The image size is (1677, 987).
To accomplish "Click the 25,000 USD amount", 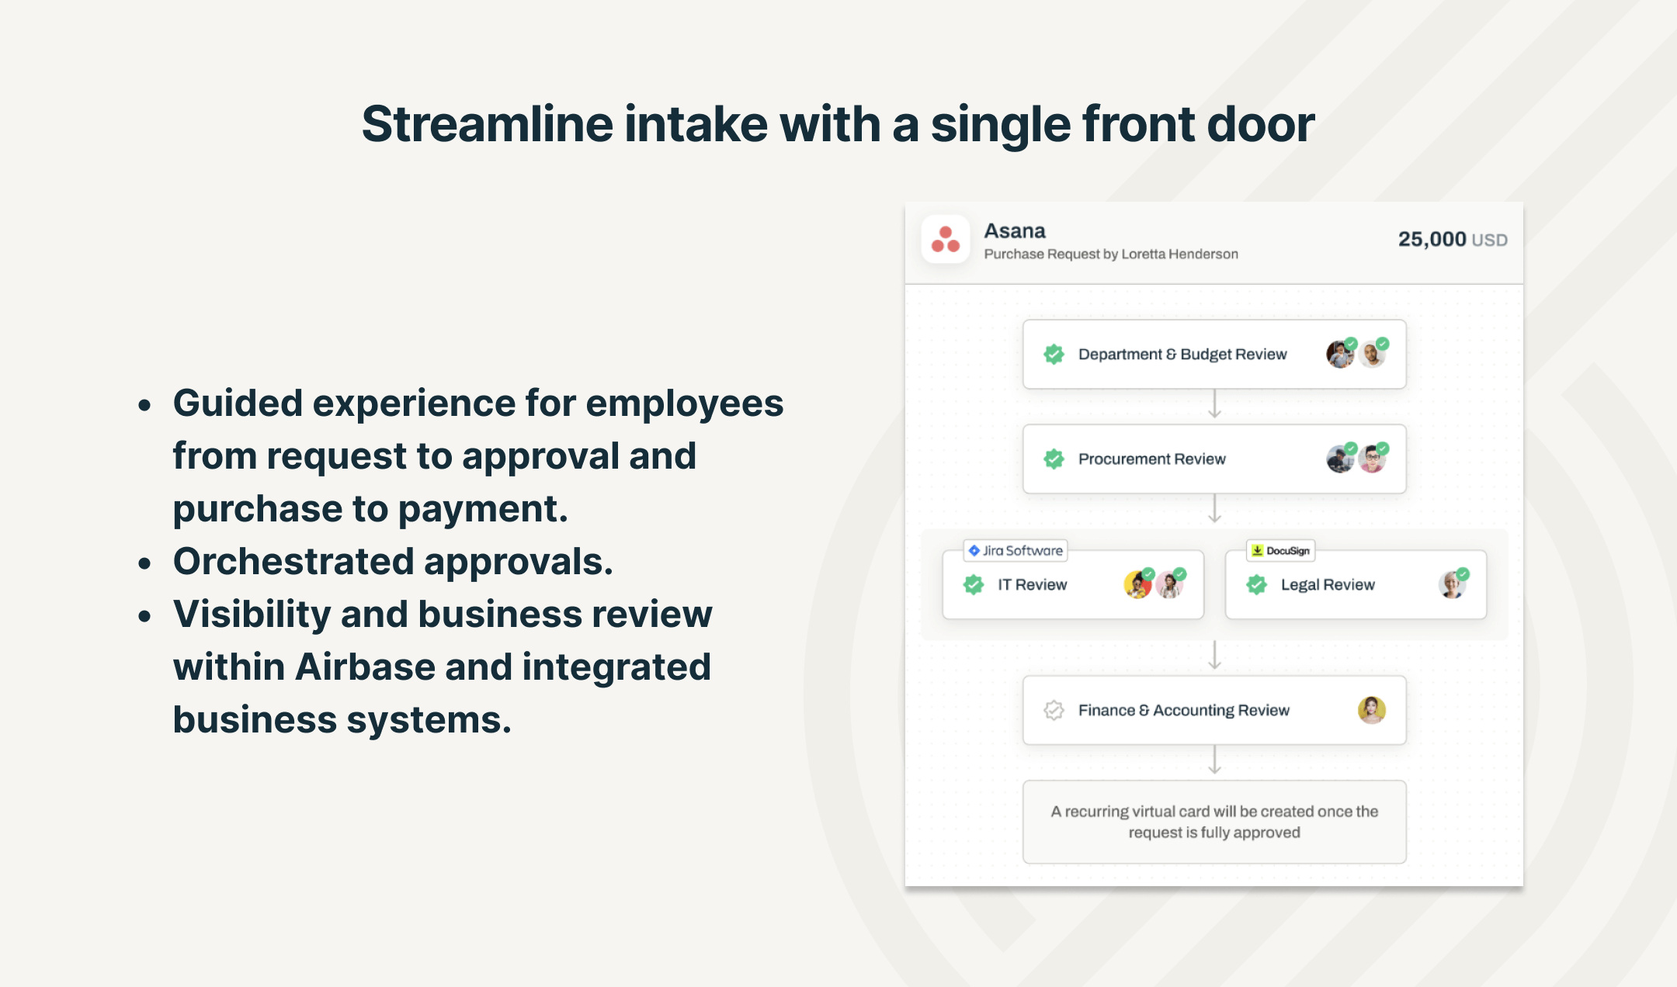I will [1453, 239].
